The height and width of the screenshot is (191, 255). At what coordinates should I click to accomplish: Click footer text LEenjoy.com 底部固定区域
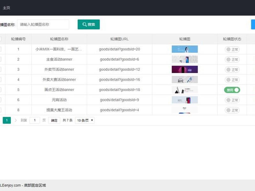(x=23, y=185)
